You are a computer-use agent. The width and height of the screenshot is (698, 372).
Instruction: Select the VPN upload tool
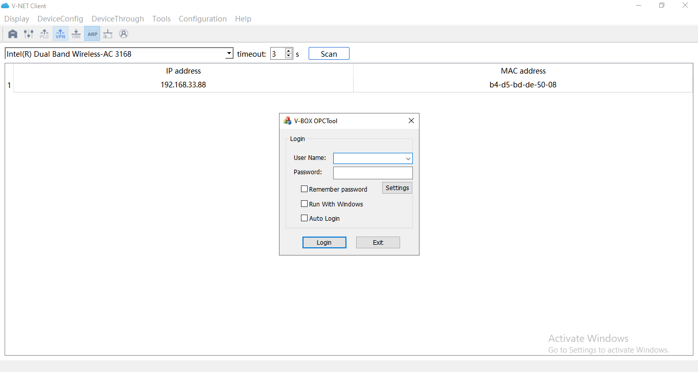click(60, 33)
